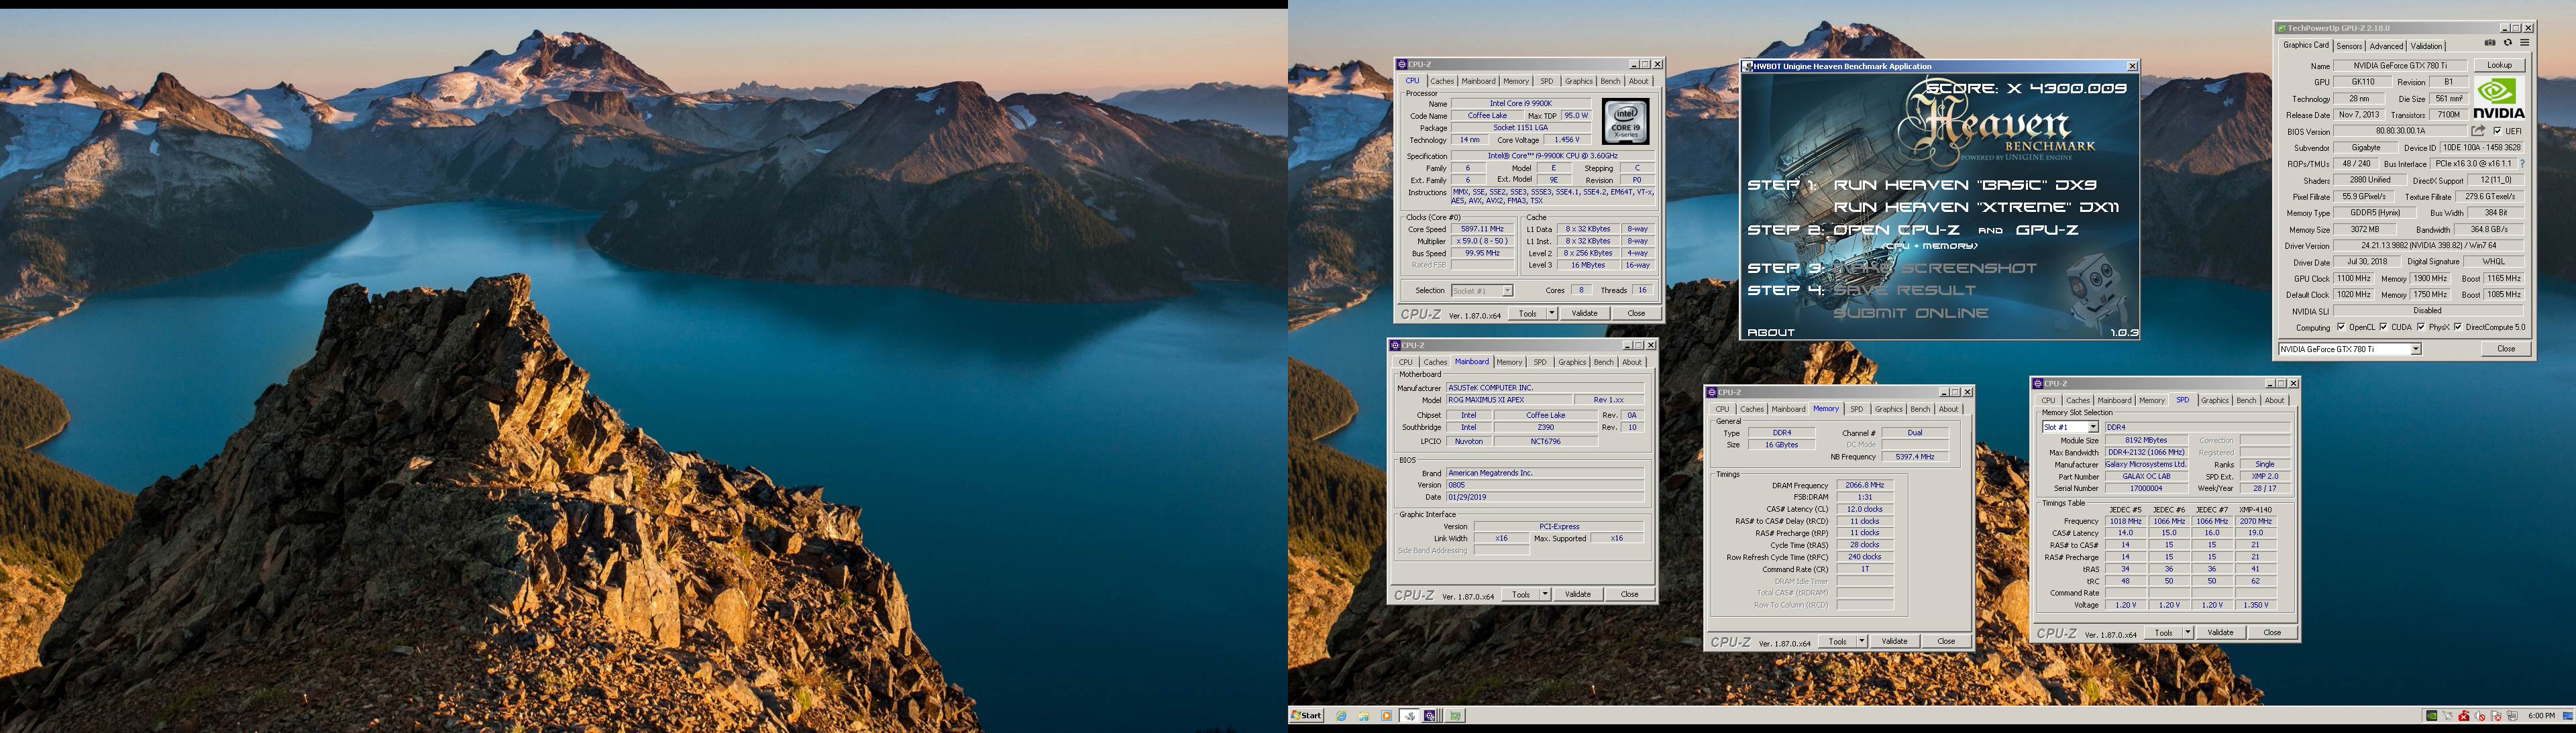Click the Core Speed value 5897.11 MHz
Viewport: 2576px width, 733px height.
[x=1482, y=229]
